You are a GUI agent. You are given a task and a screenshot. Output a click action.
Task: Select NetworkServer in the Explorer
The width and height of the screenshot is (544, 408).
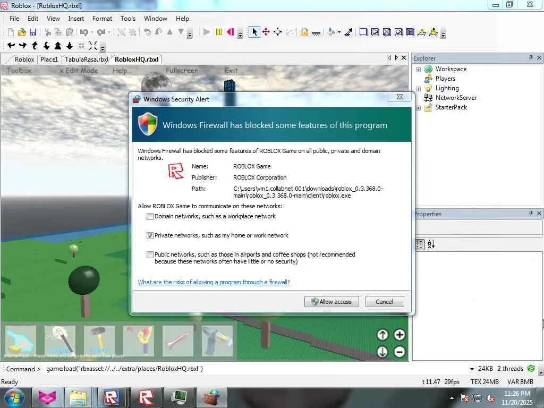point(456,98)
